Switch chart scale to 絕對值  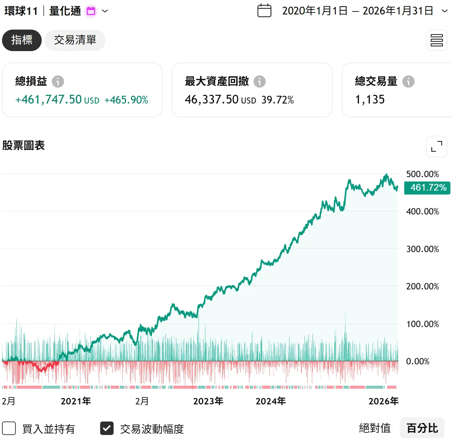375,428
